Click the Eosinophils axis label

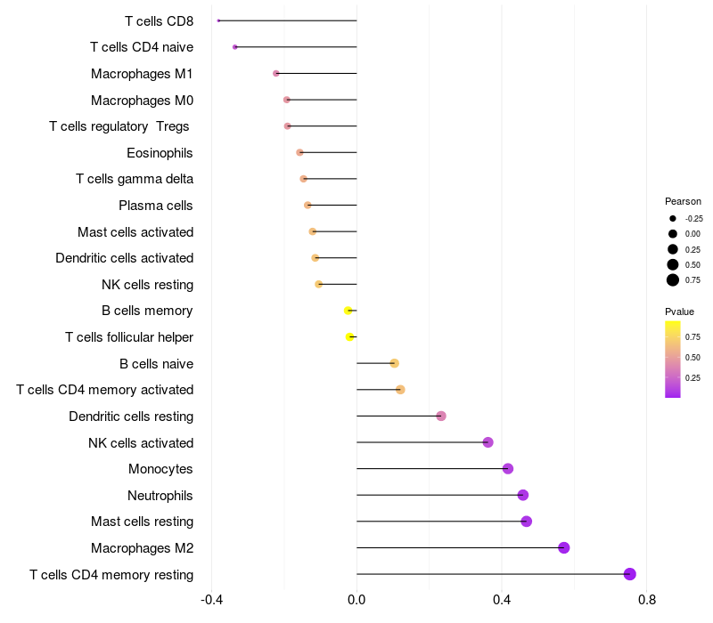click(x=160, y=152)
